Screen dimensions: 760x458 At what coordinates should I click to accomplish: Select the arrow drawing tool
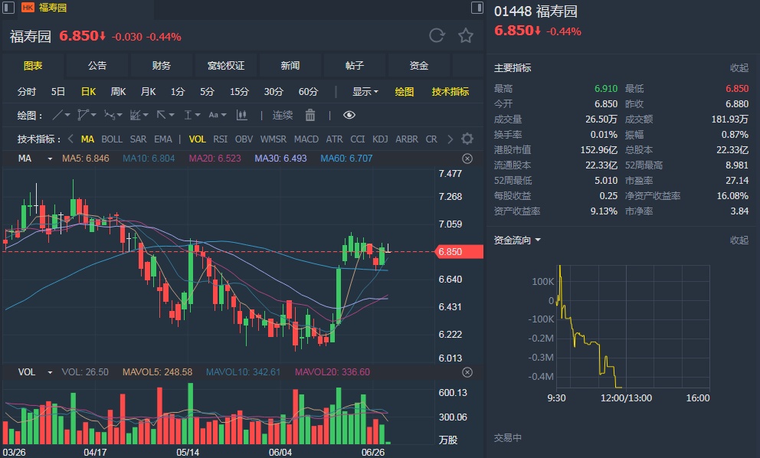[x=163, y=115]
